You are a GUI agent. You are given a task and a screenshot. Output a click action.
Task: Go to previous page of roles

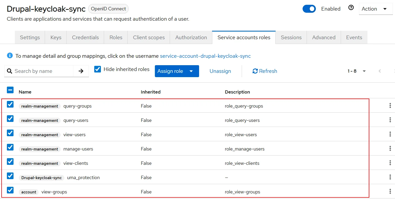380,71
